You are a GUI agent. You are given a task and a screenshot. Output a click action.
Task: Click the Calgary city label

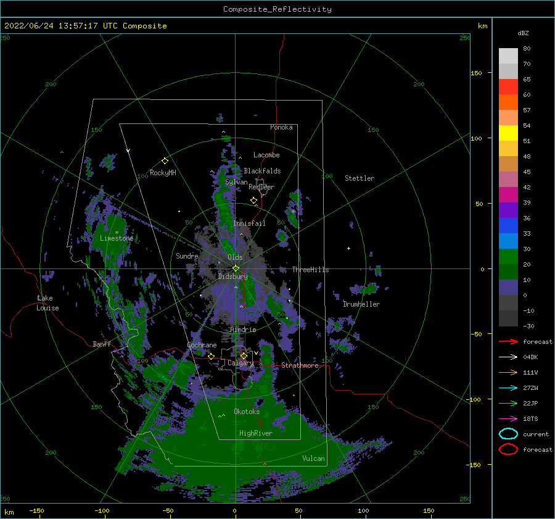240,363
